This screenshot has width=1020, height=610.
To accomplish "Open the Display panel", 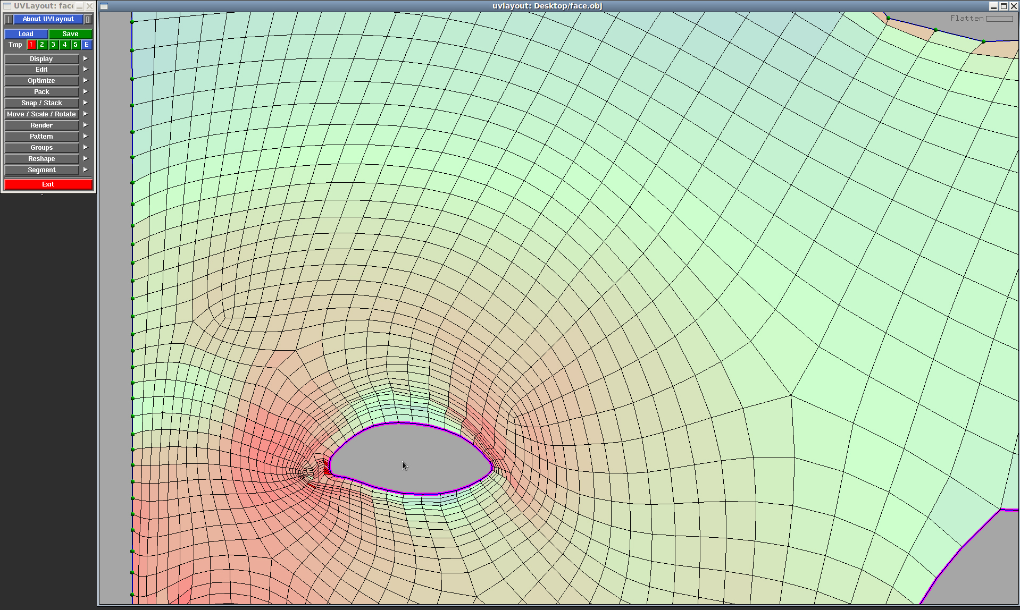I will 41,59.
